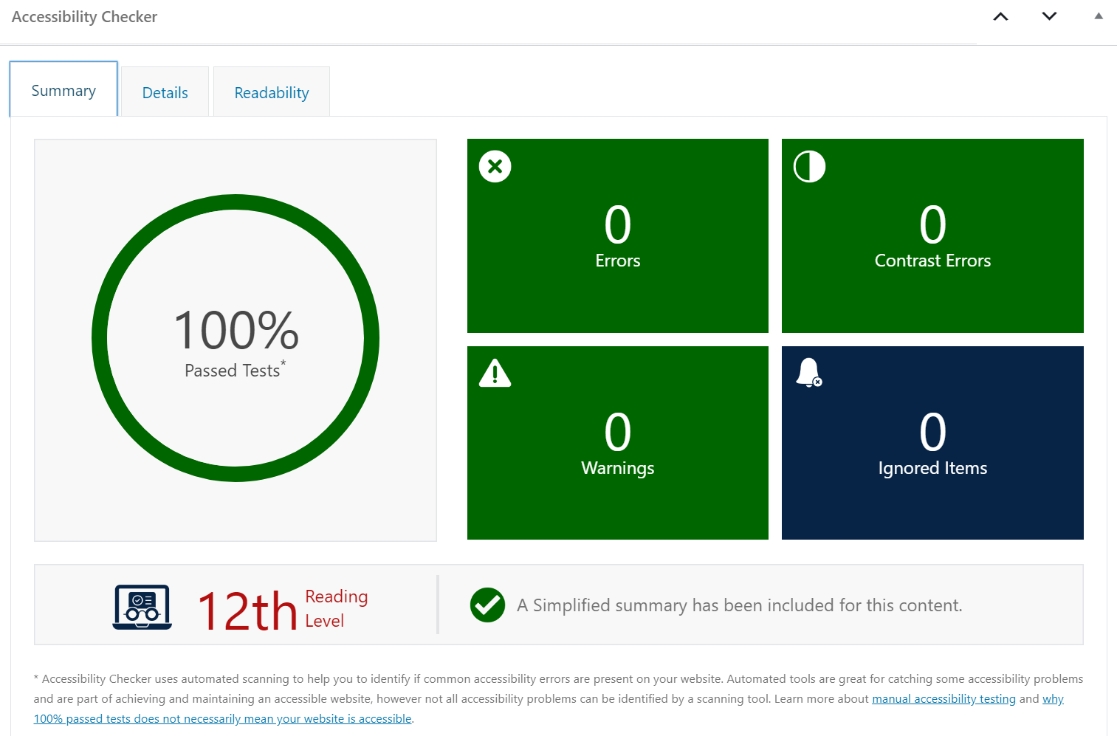Click the 100% Passed Tests progress circle
Screen dimensions: 1117x736
[x=236, y=338]
